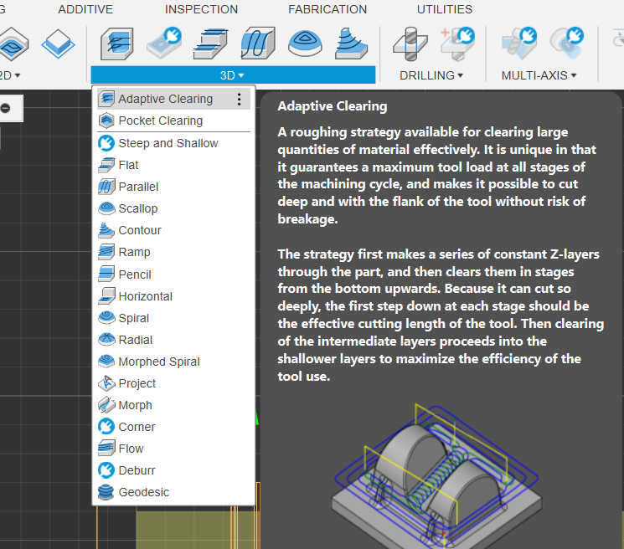Pick the Pencil toolpath entry

point(134,274)
